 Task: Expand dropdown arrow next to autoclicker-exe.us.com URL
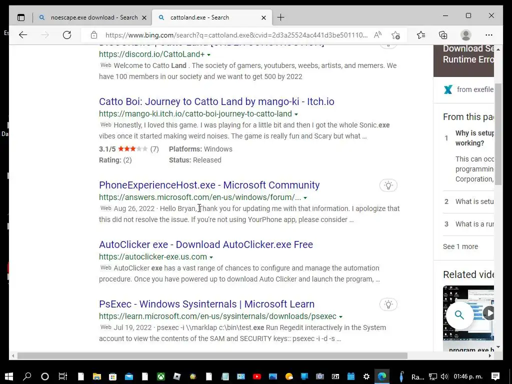point(211,257)
